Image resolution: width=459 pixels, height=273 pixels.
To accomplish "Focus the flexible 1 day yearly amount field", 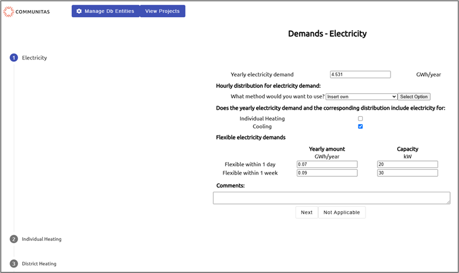I will 327,164.
